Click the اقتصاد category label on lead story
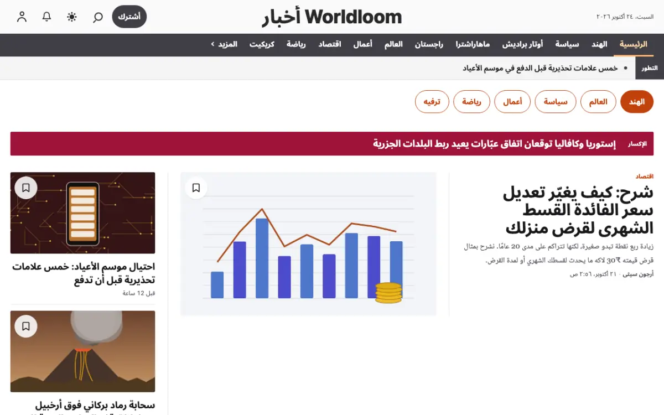 click(645, 177)
